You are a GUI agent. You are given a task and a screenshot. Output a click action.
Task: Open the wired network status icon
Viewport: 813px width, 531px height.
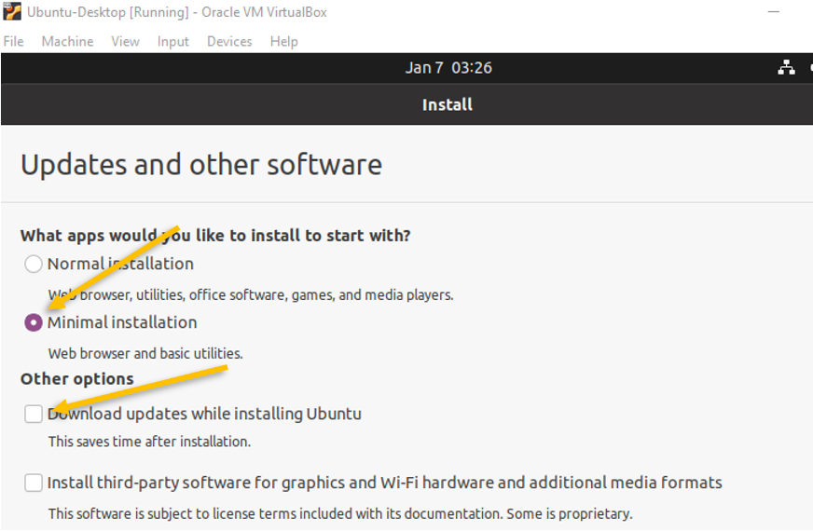click(x=786, y=67)
